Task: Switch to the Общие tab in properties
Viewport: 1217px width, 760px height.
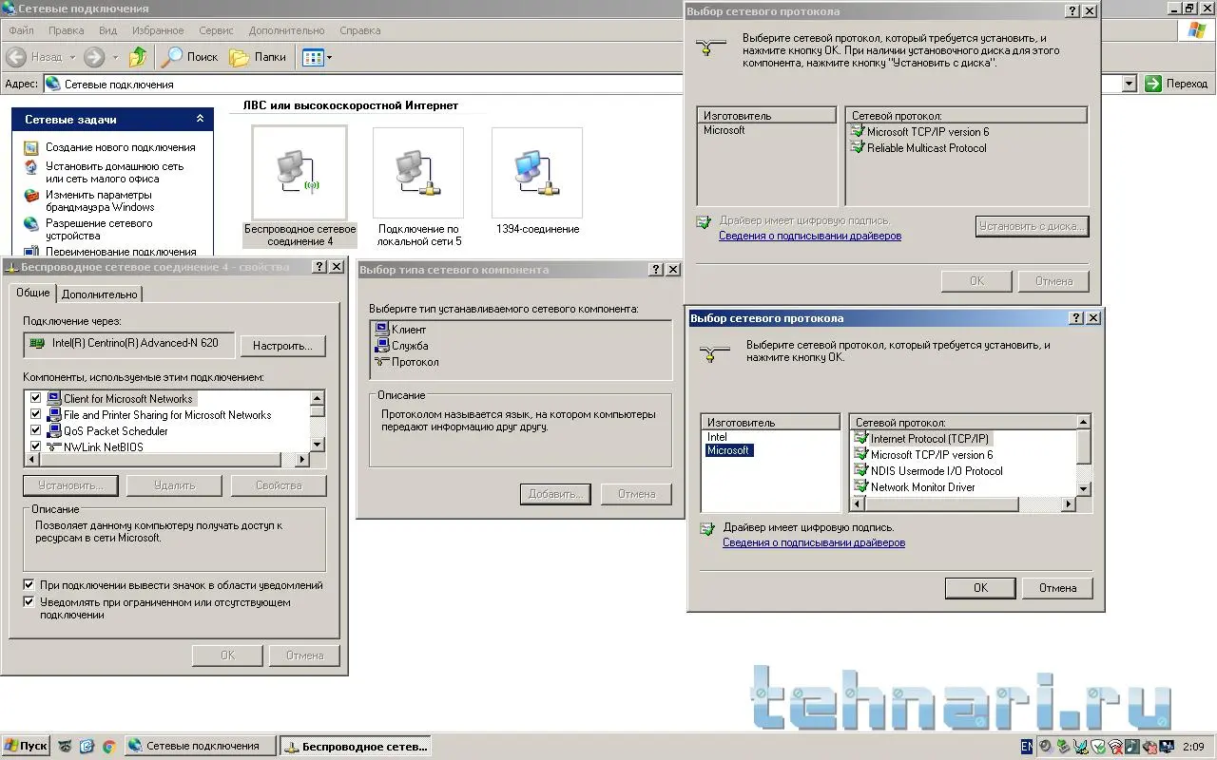Action: 33,293
